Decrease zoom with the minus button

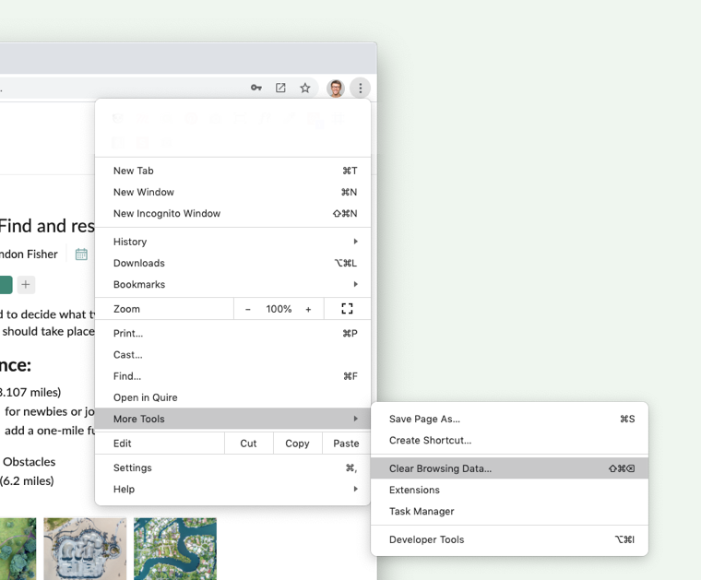tap(248, 309)
